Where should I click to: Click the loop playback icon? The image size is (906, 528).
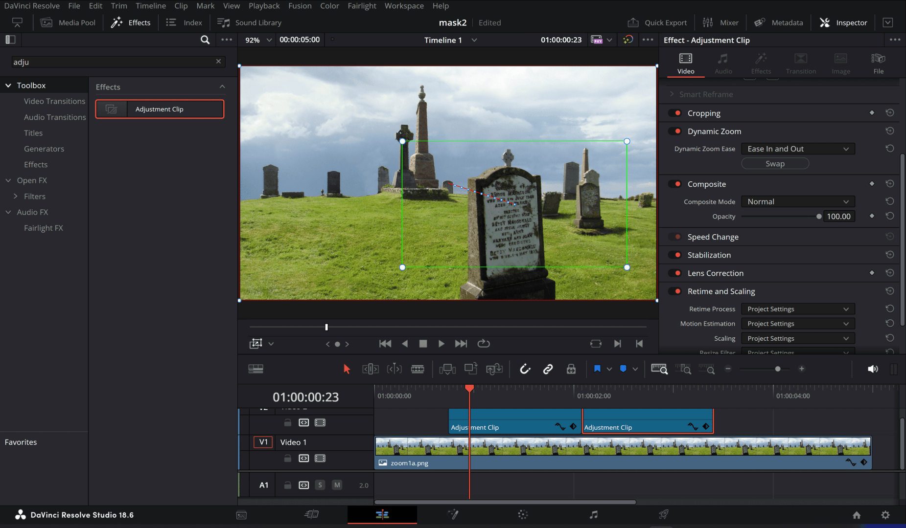(484, 344)
